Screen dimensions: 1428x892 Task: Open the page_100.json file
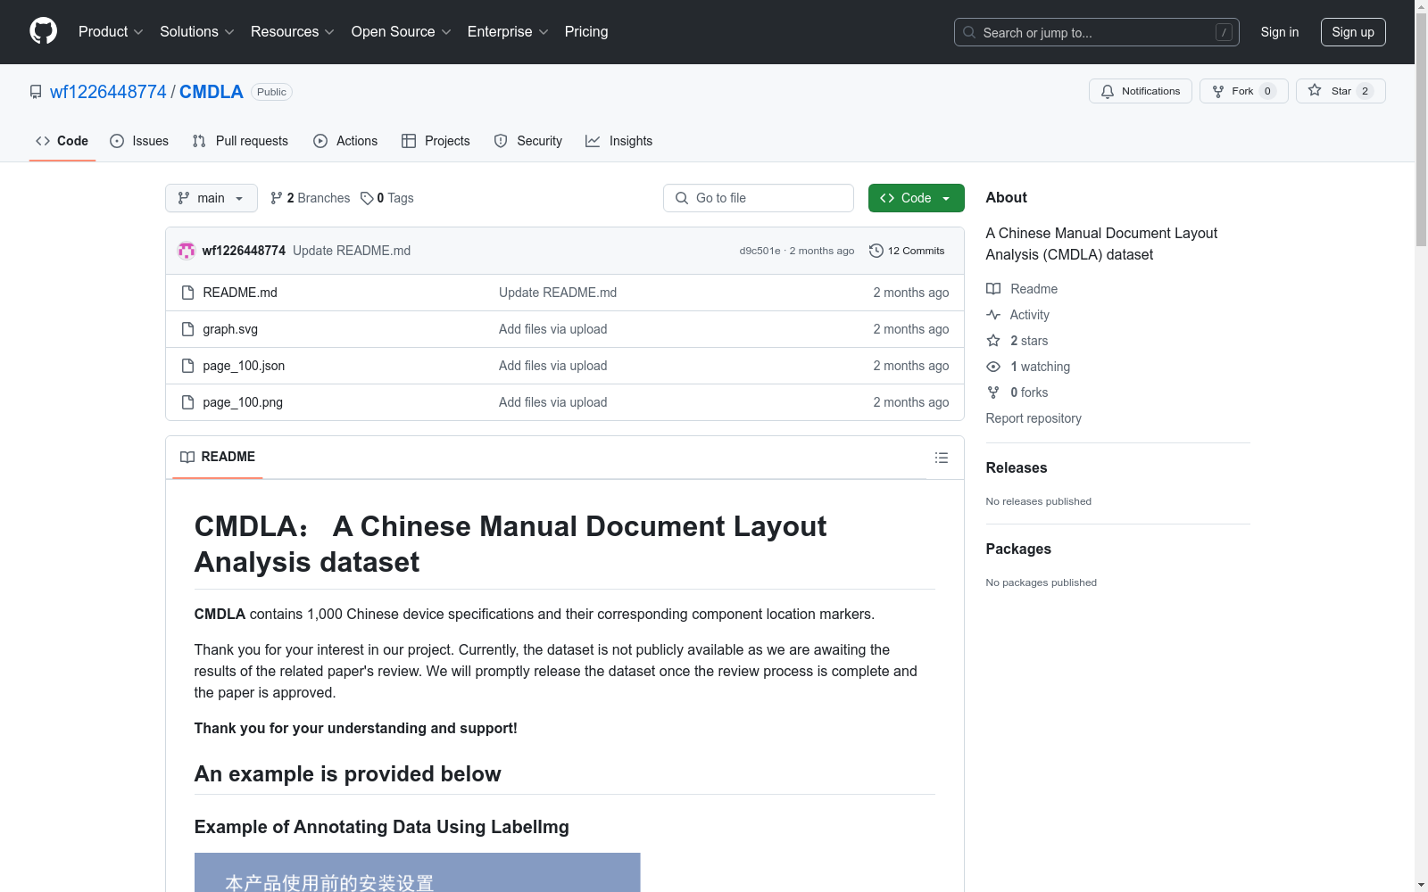point(244,366)
